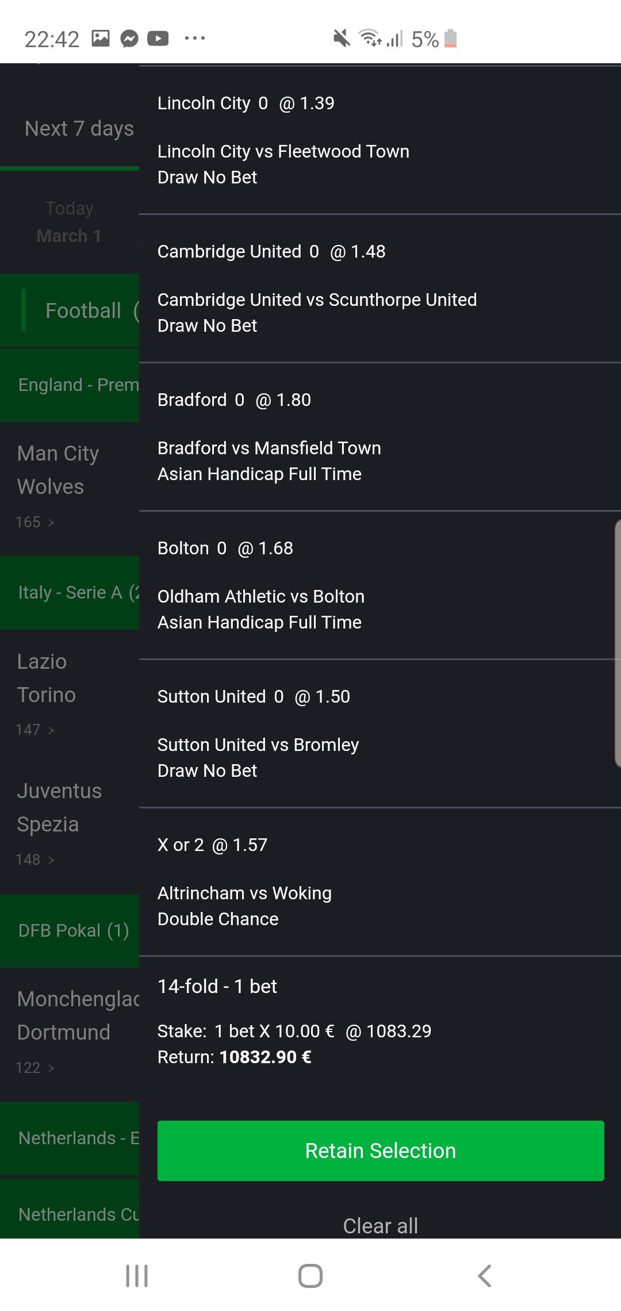The height and width of the screenshot is (1311, 621).
Task: Tap the three-dot more notifications icon
Action: click(x=194, y=39)
